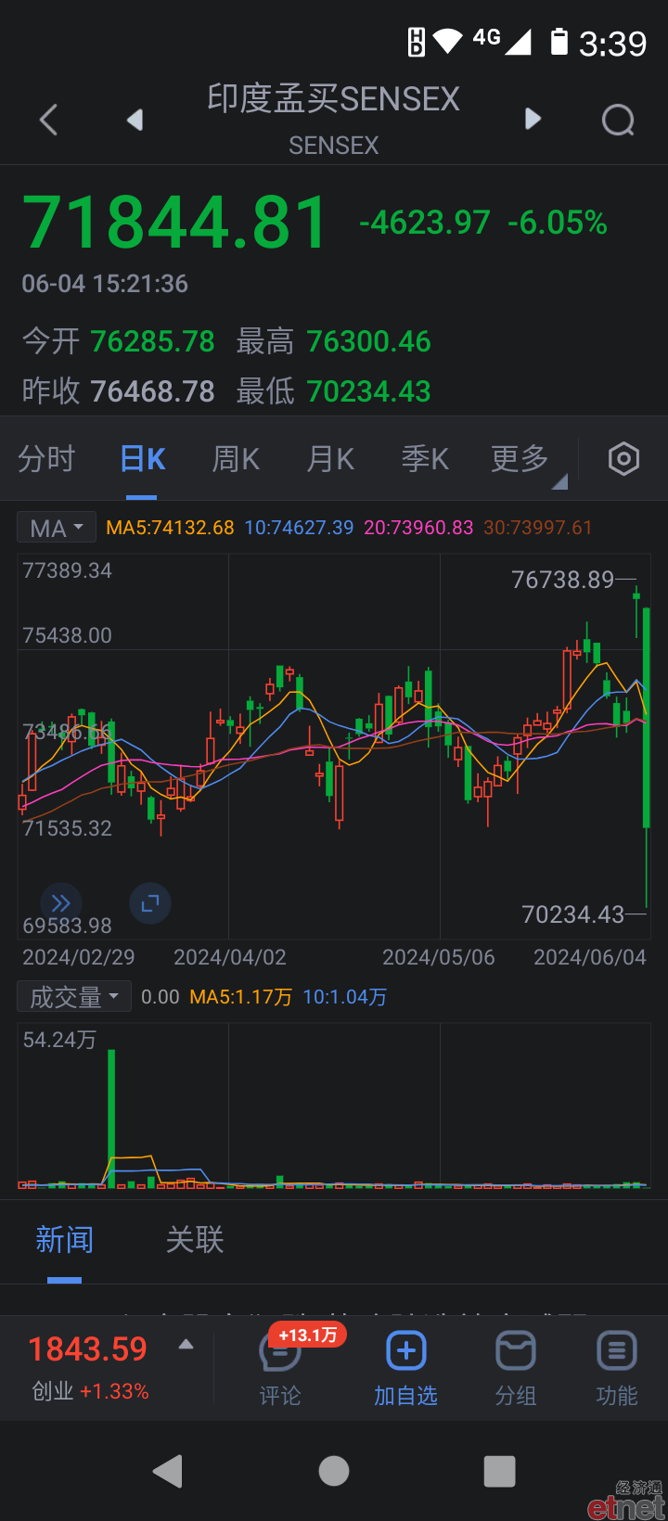Tap the 54.24万 volume axis label
Image resolution: width=668 pixels, height=1521 pixels.
pyautogui.click(x=59, y=1040)
